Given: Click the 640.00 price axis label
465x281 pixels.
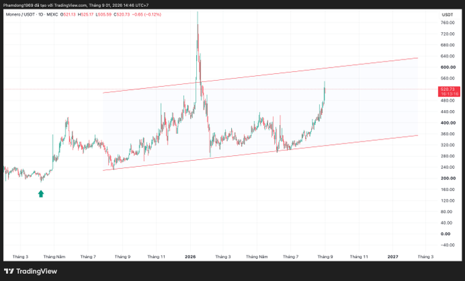Looking at the screenshot, I should coord(448,56).
